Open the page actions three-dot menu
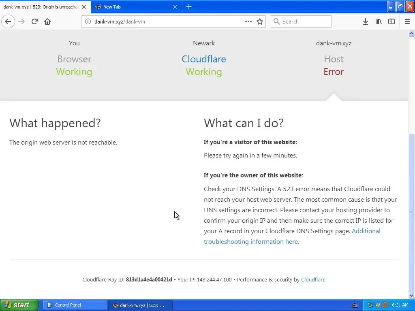 pos(248,22)
